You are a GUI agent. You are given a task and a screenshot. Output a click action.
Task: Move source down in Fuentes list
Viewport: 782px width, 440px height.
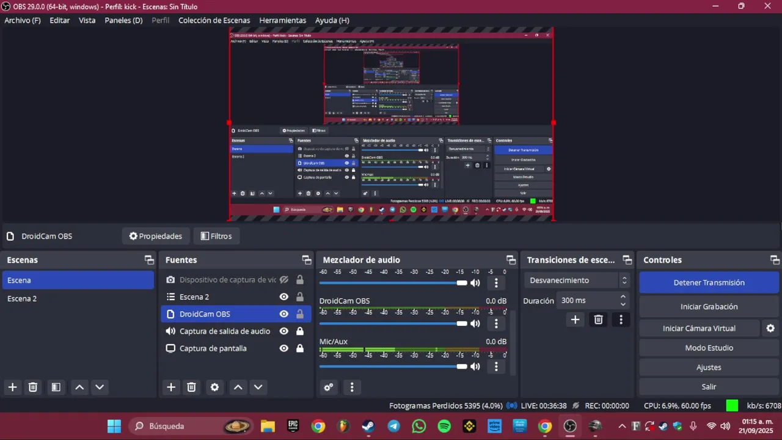pos(258,387)
